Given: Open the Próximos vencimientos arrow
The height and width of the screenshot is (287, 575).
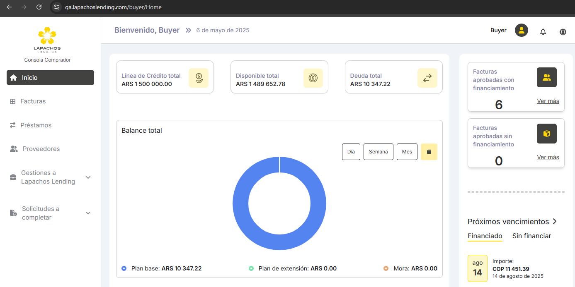Looking at the screenshot, I should coord(555,222).
